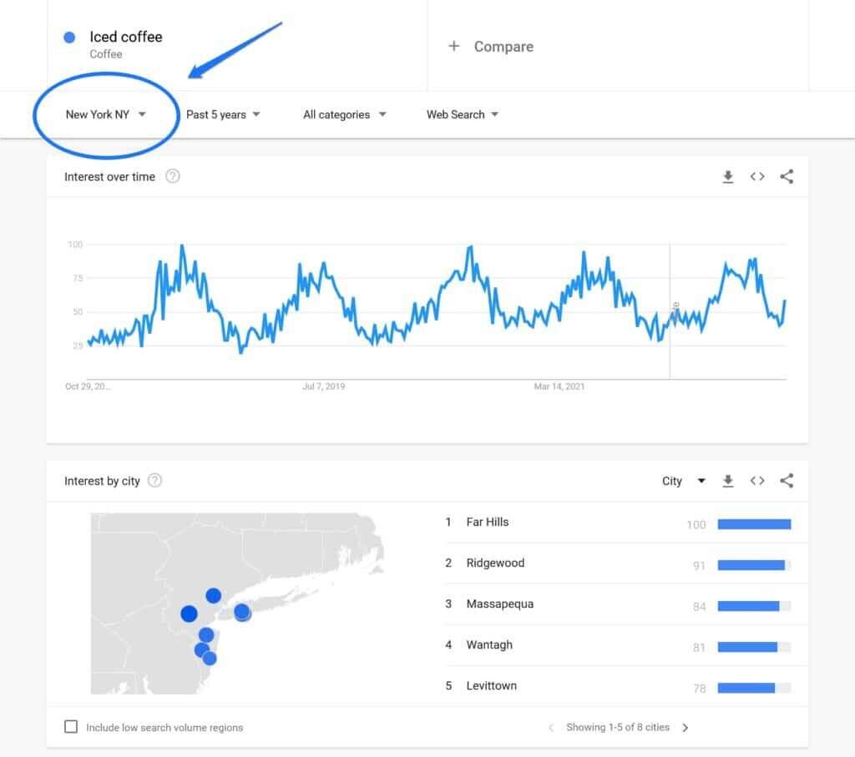Go to next page of cities
Image resolution: width=855 pixels, height=757 pixels.
click(686, 728)
